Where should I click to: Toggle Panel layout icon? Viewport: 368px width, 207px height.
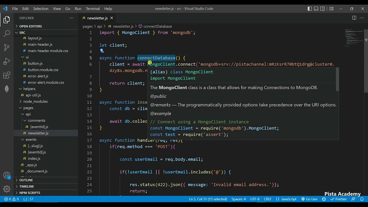[x=316, y=9]
